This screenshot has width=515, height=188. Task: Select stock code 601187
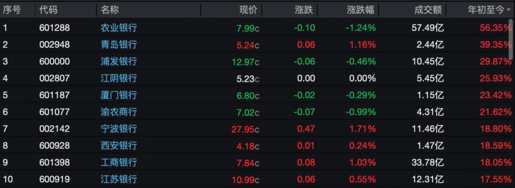tap(54, 95)
